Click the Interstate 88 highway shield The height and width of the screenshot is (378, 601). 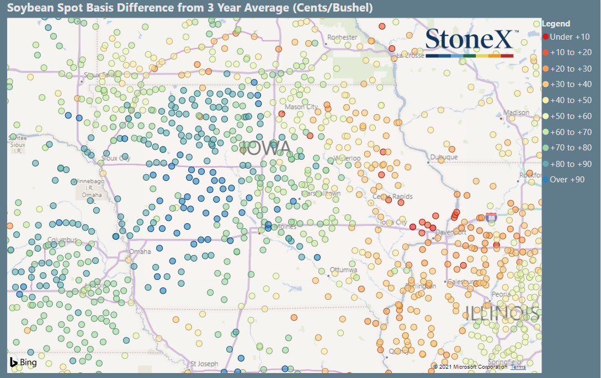(491, 218)
